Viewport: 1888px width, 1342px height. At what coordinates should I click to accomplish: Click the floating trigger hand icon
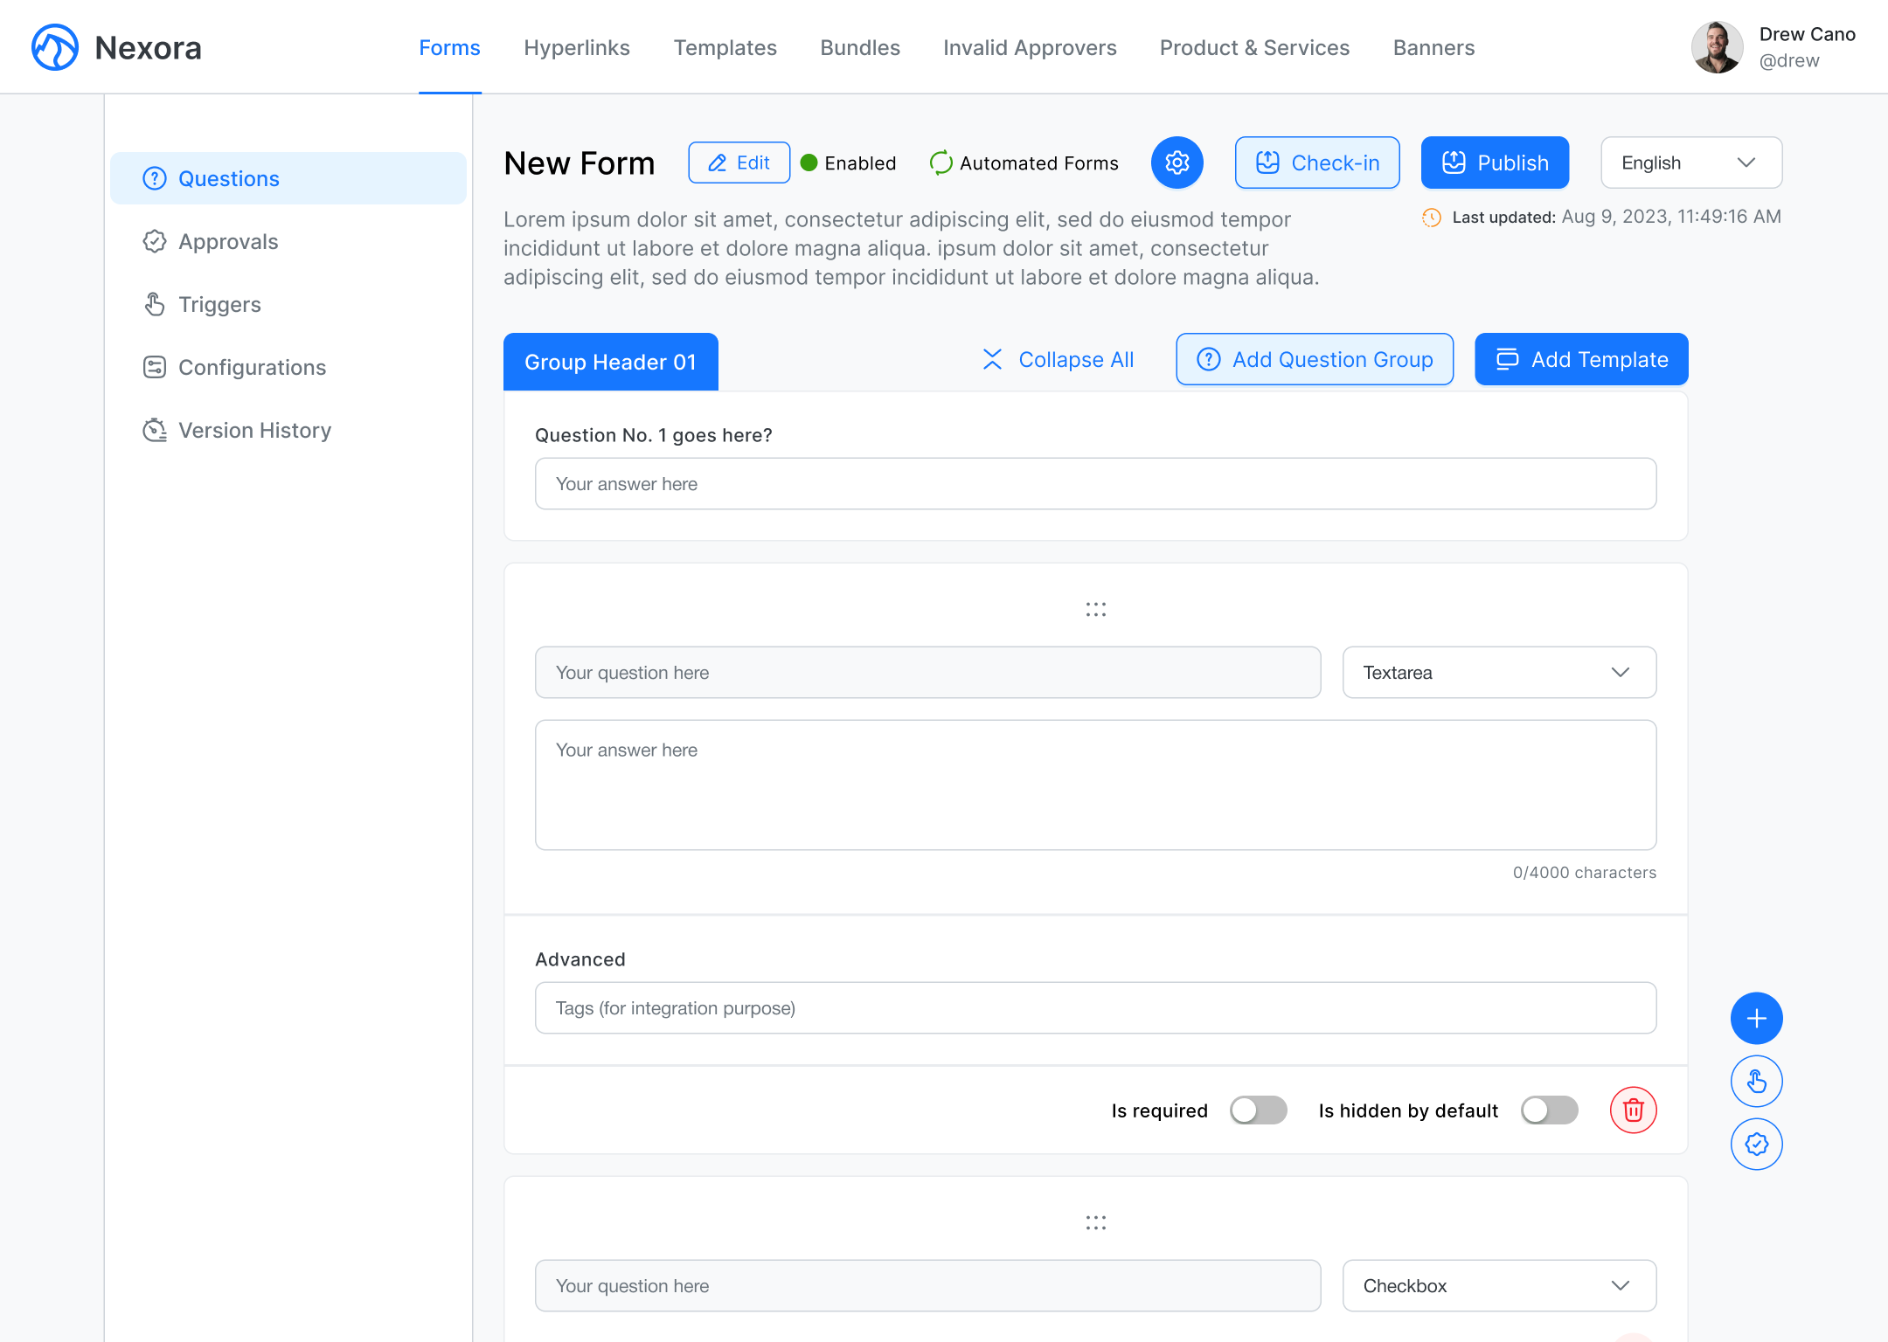point(1756,1082)
